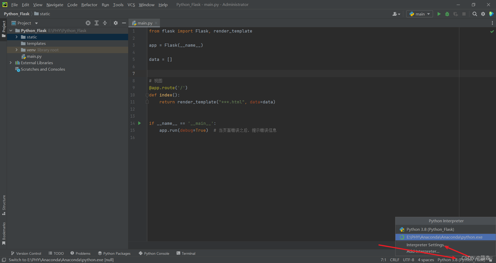The height and width of the screenshot is (263, 496).
Task: Select main.py in project tree
Action: point(67,56)
